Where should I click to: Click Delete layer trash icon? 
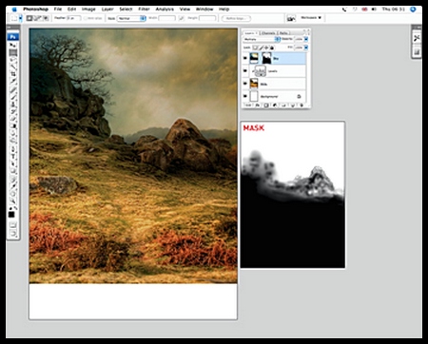302,105
